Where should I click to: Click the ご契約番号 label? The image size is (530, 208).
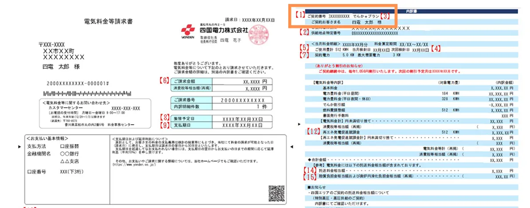316,16
